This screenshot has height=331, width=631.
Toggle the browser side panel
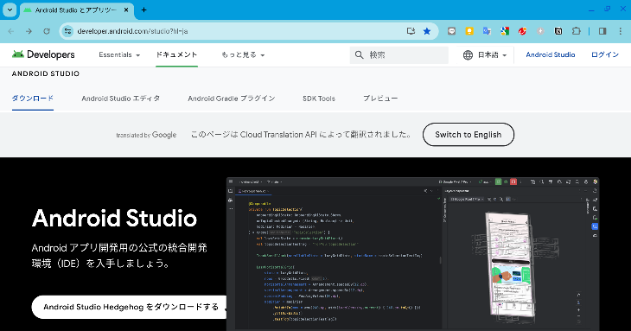tap(602, 31)
